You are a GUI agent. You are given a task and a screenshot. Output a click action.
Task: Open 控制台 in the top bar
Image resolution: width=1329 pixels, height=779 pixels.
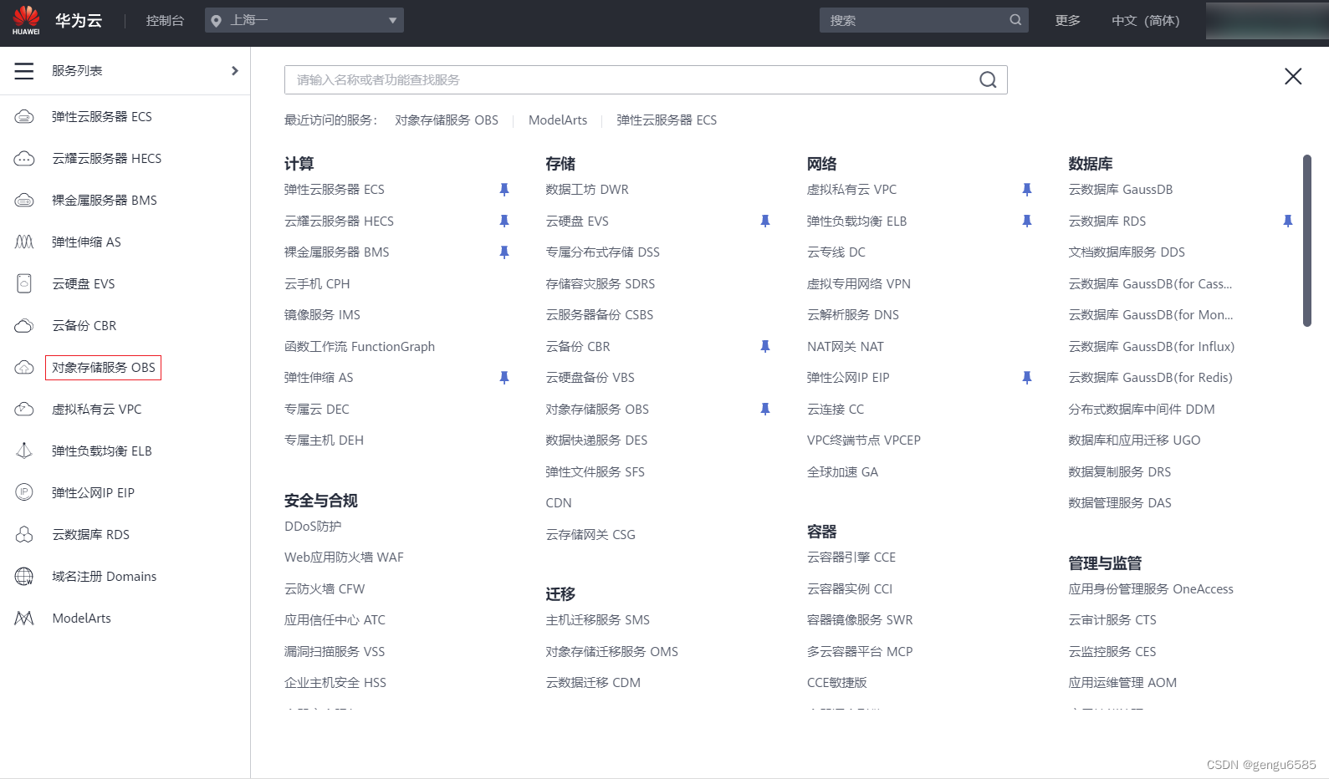pos(165,20)
